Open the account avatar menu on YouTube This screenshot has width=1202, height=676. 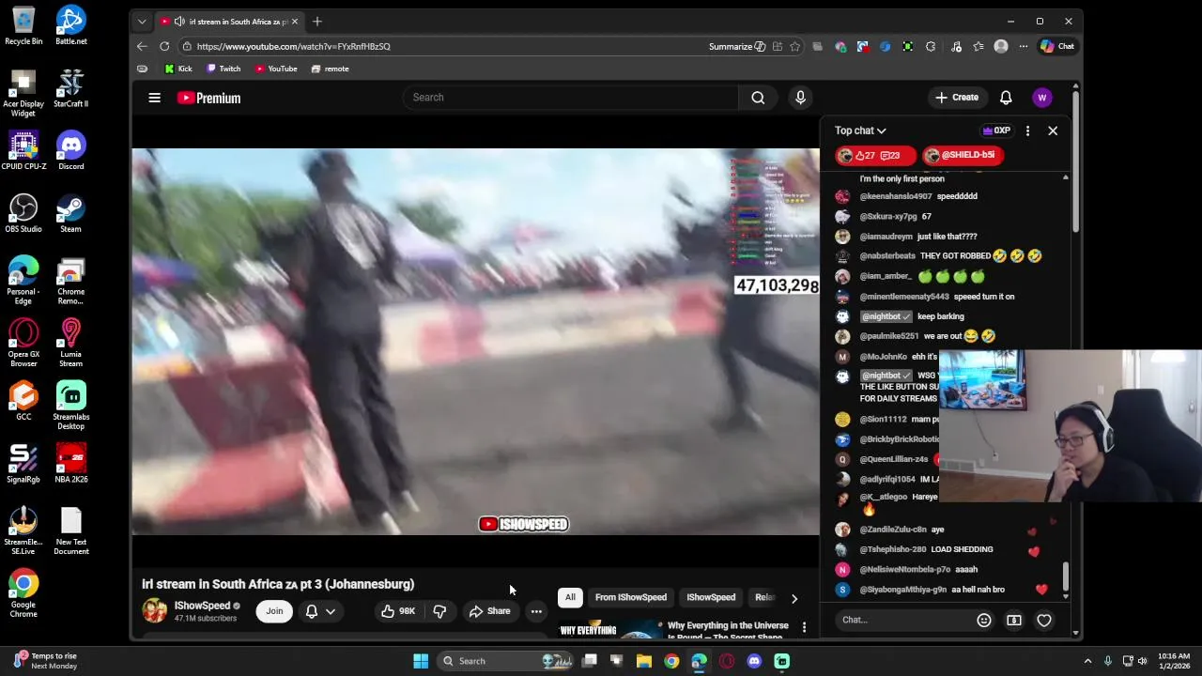click(1041, 98)
